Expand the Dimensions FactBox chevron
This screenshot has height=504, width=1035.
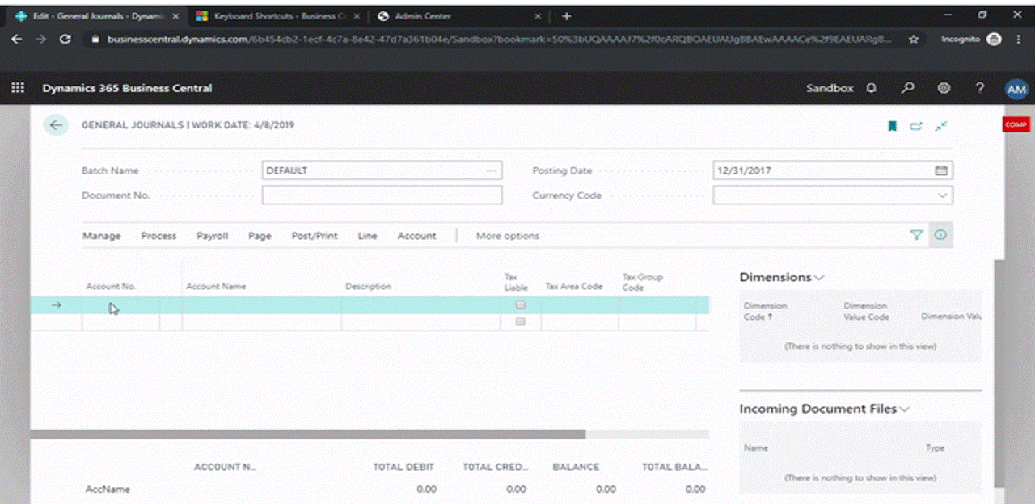tap(819, 278)
